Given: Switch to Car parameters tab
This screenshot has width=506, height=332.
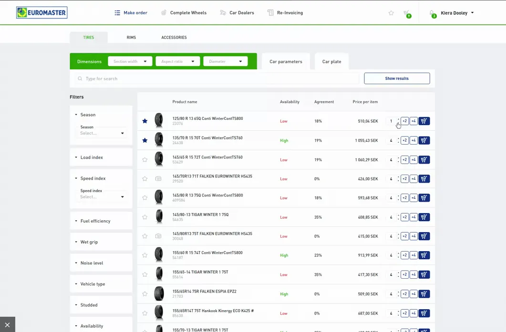Looking at the screenshot, I should click(286, 61).
